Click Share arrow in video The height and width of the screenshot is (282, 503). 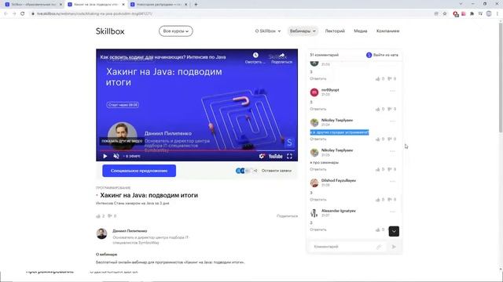281,56
